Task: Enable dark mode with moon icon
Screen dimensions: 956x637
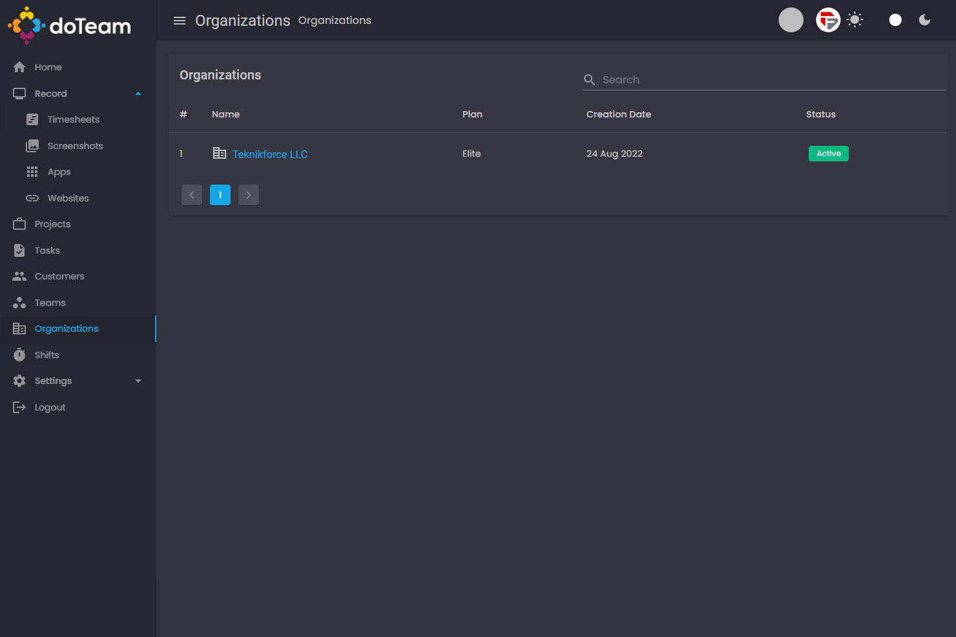Action: (924, 19)
